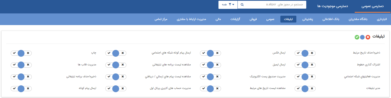Select دسترسی عمومی tab
391x98 pixels.
pyautogui.click(x=372, y=6)
